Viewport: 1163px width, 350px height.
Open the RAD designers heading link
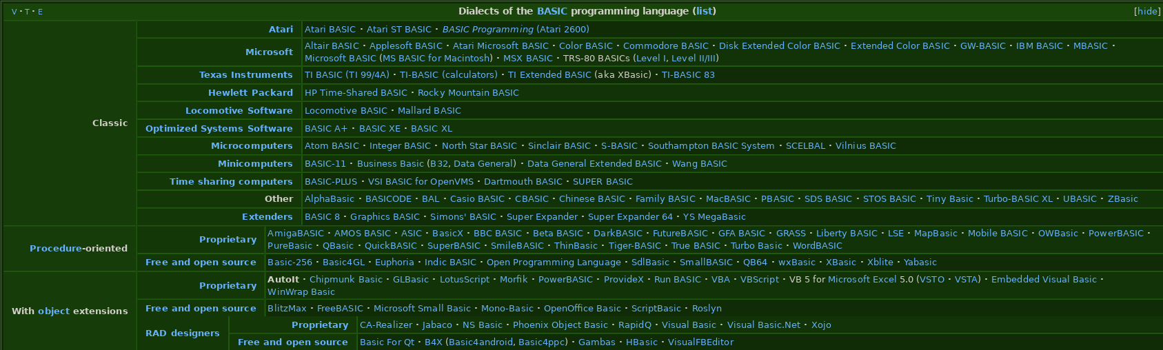183,333
